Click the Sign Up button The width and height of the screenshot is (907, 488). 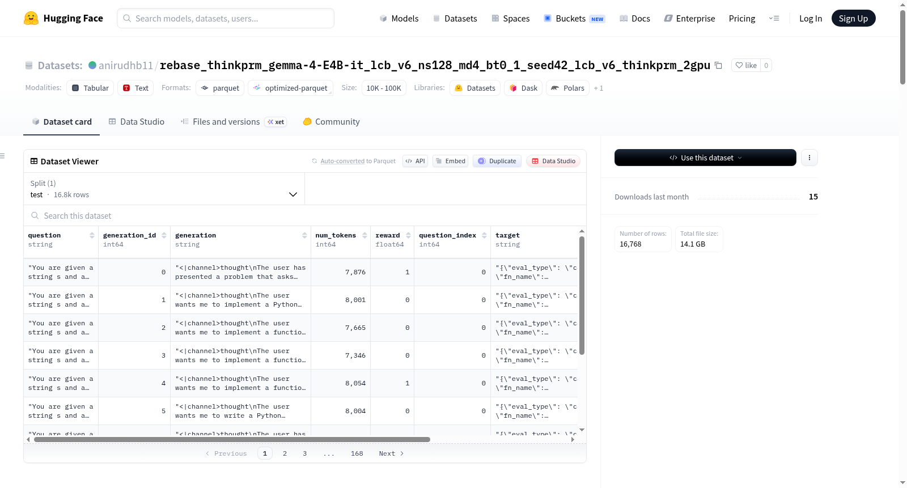point(853,18)
